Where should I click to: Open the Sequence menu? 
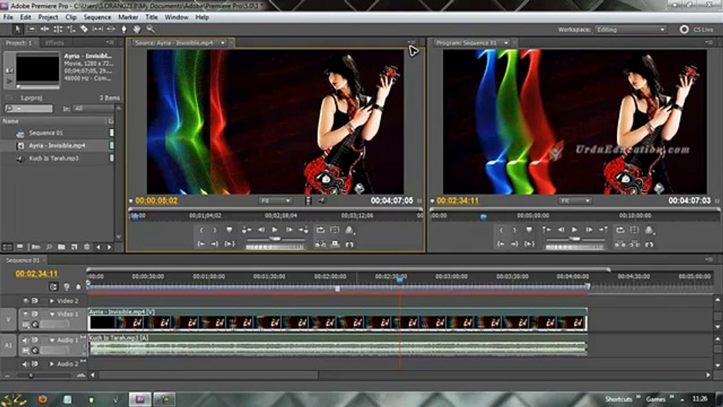pos(97,18)
